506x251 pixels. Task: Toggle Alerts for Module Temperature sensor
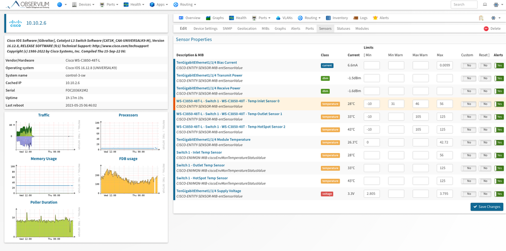499,142
